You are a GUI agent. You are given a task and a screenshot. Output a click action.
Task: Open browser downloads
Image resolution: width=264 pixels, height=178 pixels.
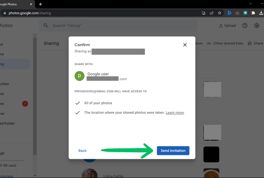261,13
